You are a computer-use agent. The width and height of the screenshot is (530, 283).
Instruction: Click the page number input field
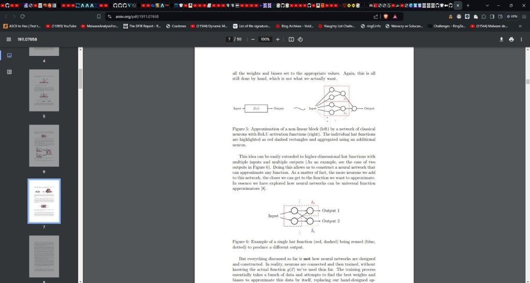click(x=229, y=39)
